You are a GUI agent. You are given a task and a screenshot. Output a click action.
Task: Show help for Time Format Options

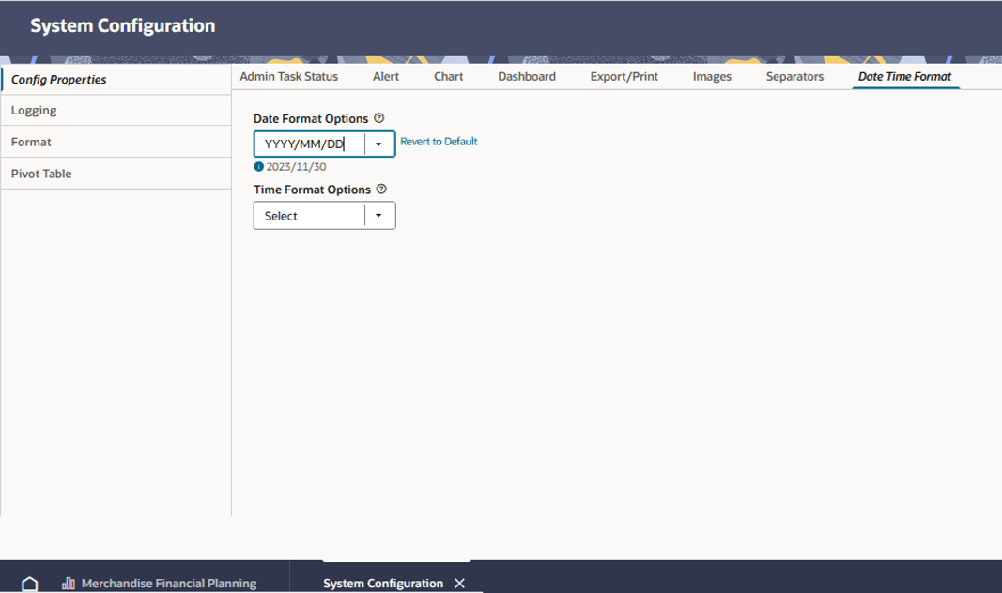[381, 189]
